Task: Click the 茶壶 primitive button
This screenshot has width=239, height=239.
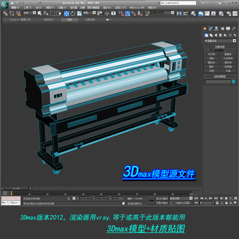Action: (x=212, y=71)
